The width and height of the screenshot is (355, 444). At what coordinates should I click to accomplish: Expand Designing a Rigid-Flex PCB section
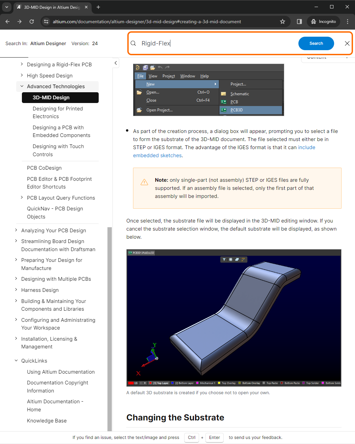[22, 64]
